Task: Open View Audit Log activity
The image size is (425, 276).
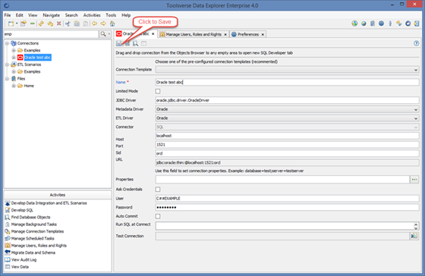Action: 24,260
